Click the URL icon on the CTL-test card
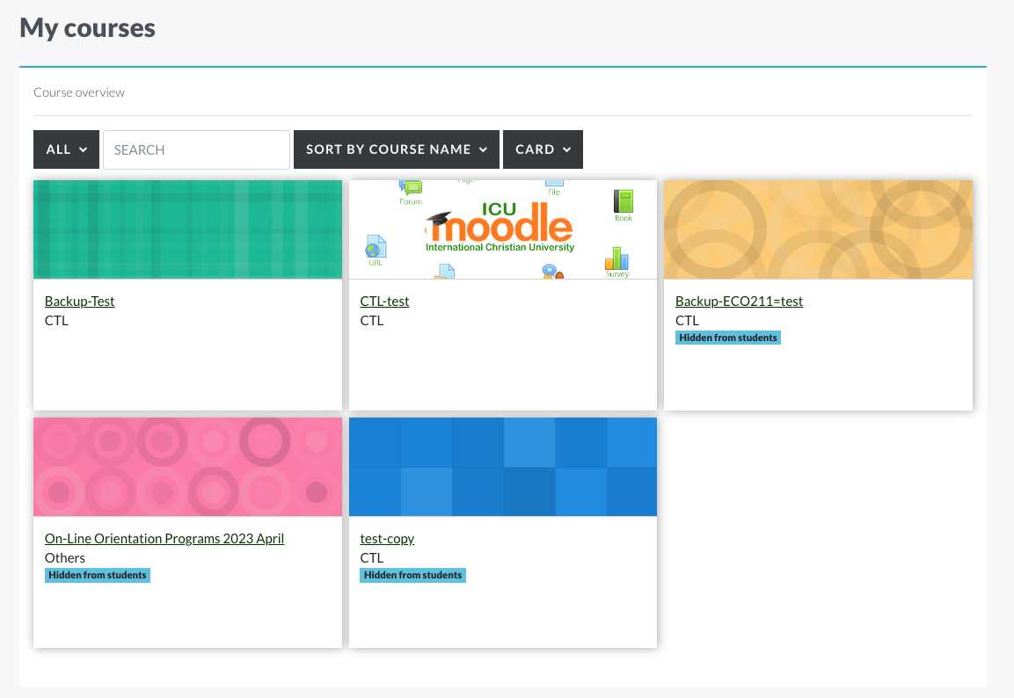 [x=376, y=248]
